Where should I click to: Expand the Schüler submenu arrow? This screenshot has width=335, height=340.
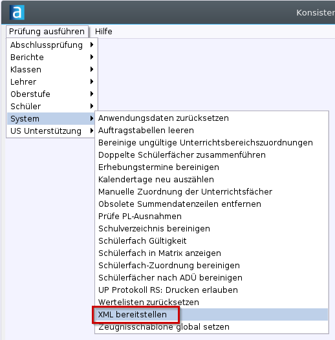tap(92, 106)
